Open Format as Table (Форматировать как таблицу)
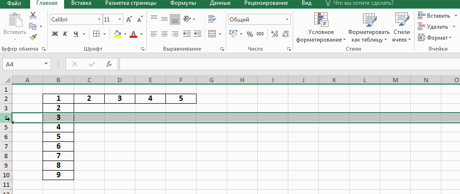This screenshot has height=194, width=460. pyautogui.click(x=369, y=28)
